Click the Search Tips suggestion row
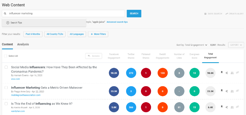This screenshot has height=115, width=246. [x=44, y=23]
